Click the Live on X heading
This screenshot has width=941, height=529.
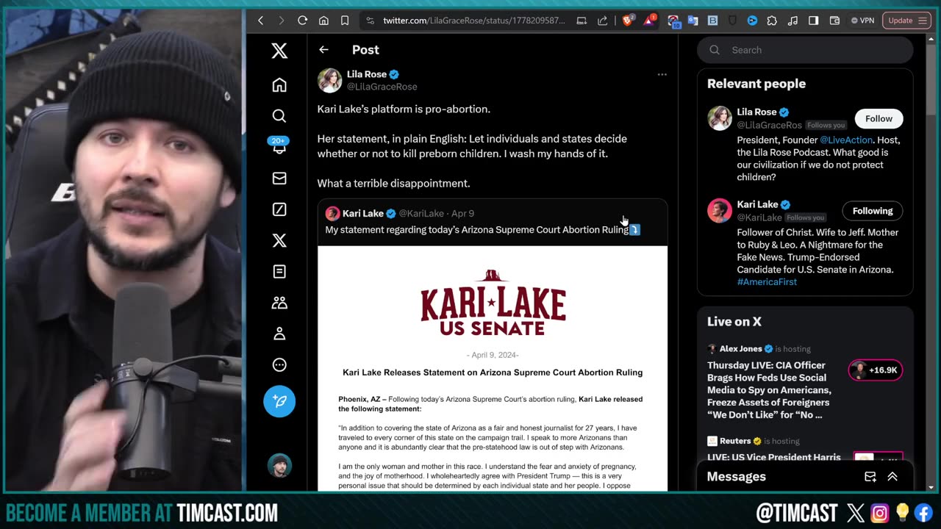[734, 322]
